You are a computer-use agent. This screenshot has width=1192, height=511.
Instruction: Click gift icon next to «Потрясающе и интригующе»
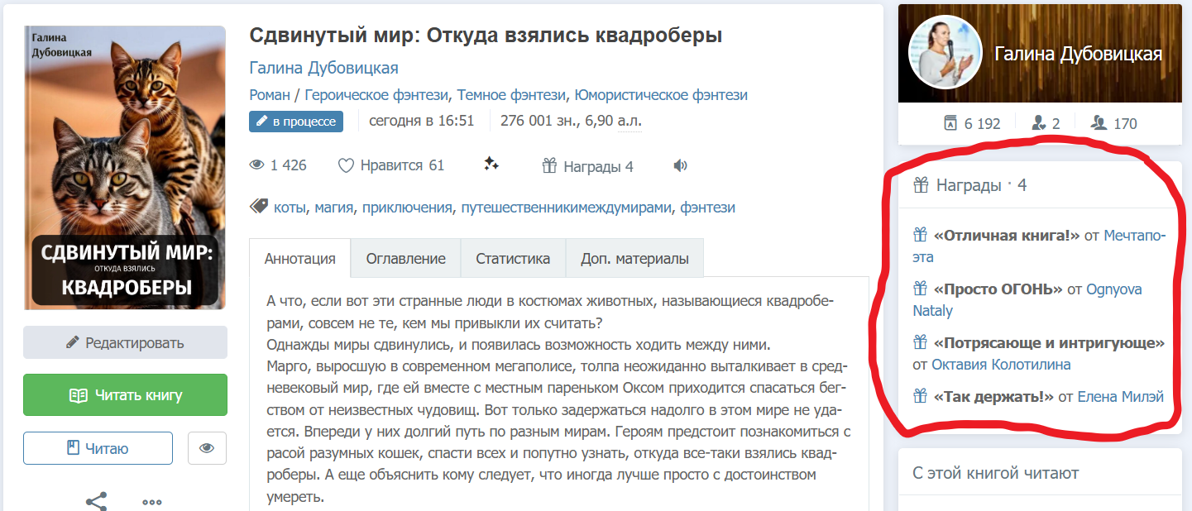(920, 342)
